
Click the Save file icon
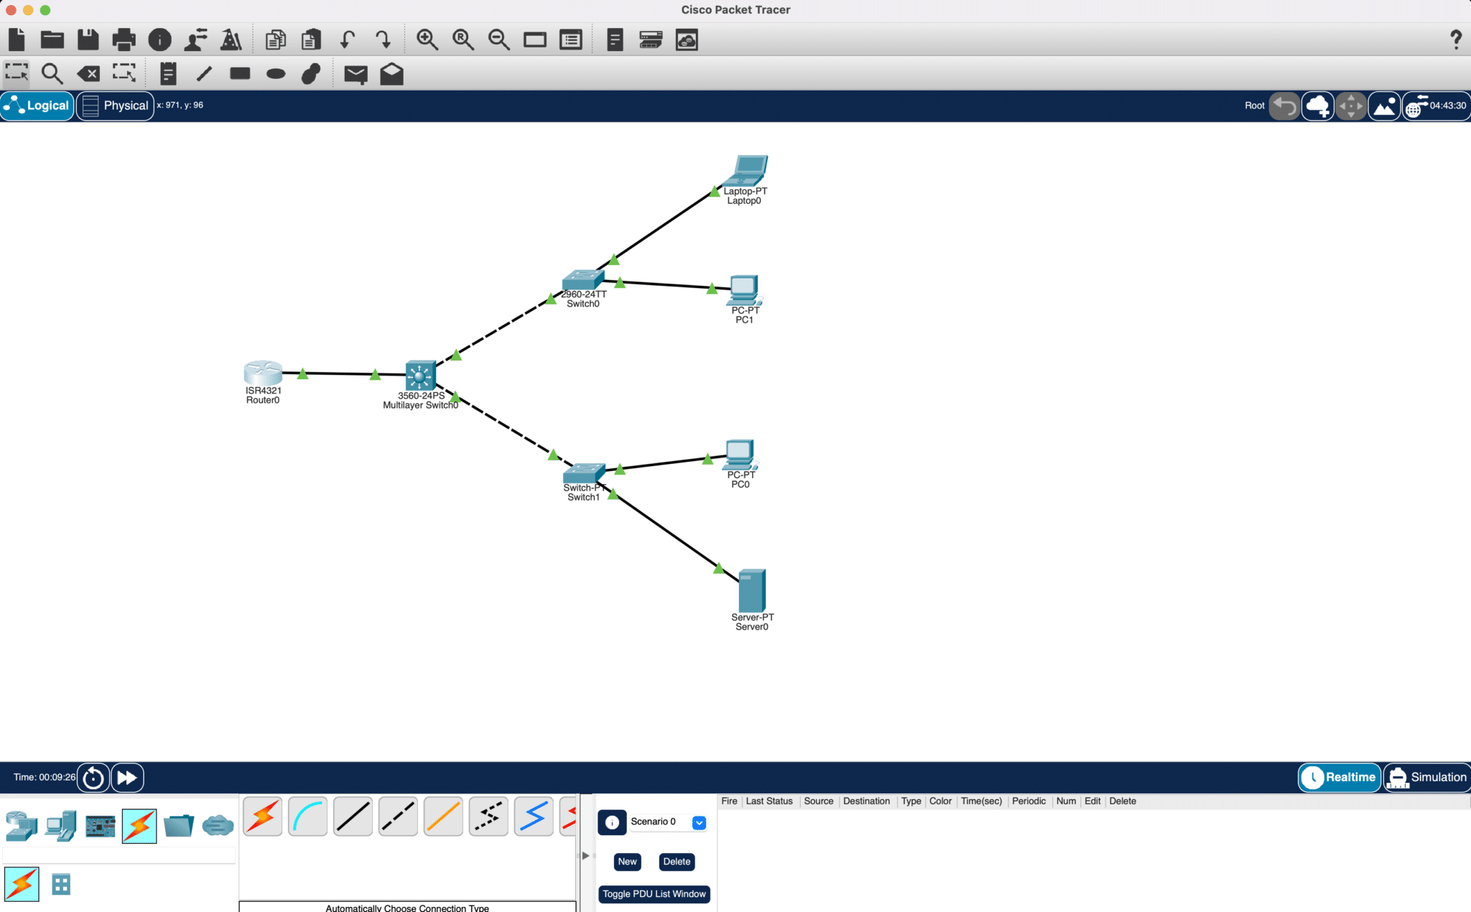[x=88, y=39]
